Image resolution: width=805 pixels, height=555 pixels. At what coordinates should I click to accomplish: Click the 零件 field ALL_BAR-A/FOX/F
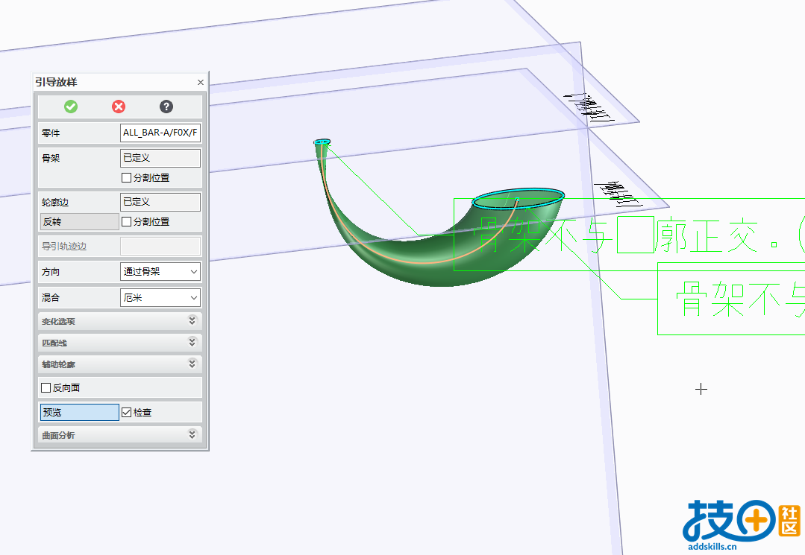(x=160, y=132)
